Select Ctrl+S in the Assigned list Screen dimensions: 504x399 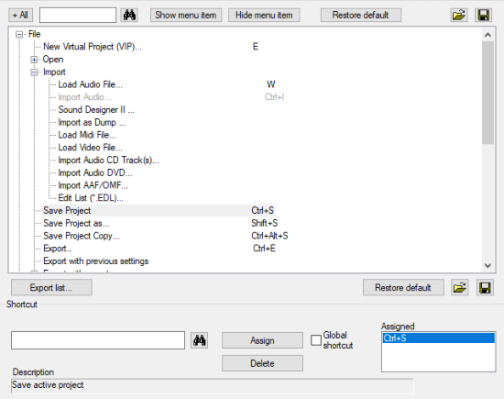click(438, 338)
